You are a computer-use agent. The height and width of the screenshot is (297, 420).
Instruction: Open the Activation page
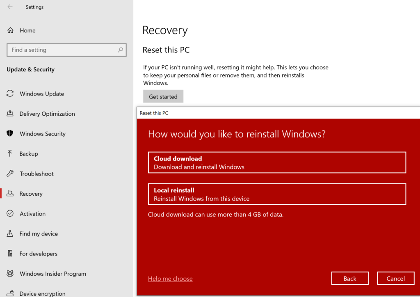[32, 214]
